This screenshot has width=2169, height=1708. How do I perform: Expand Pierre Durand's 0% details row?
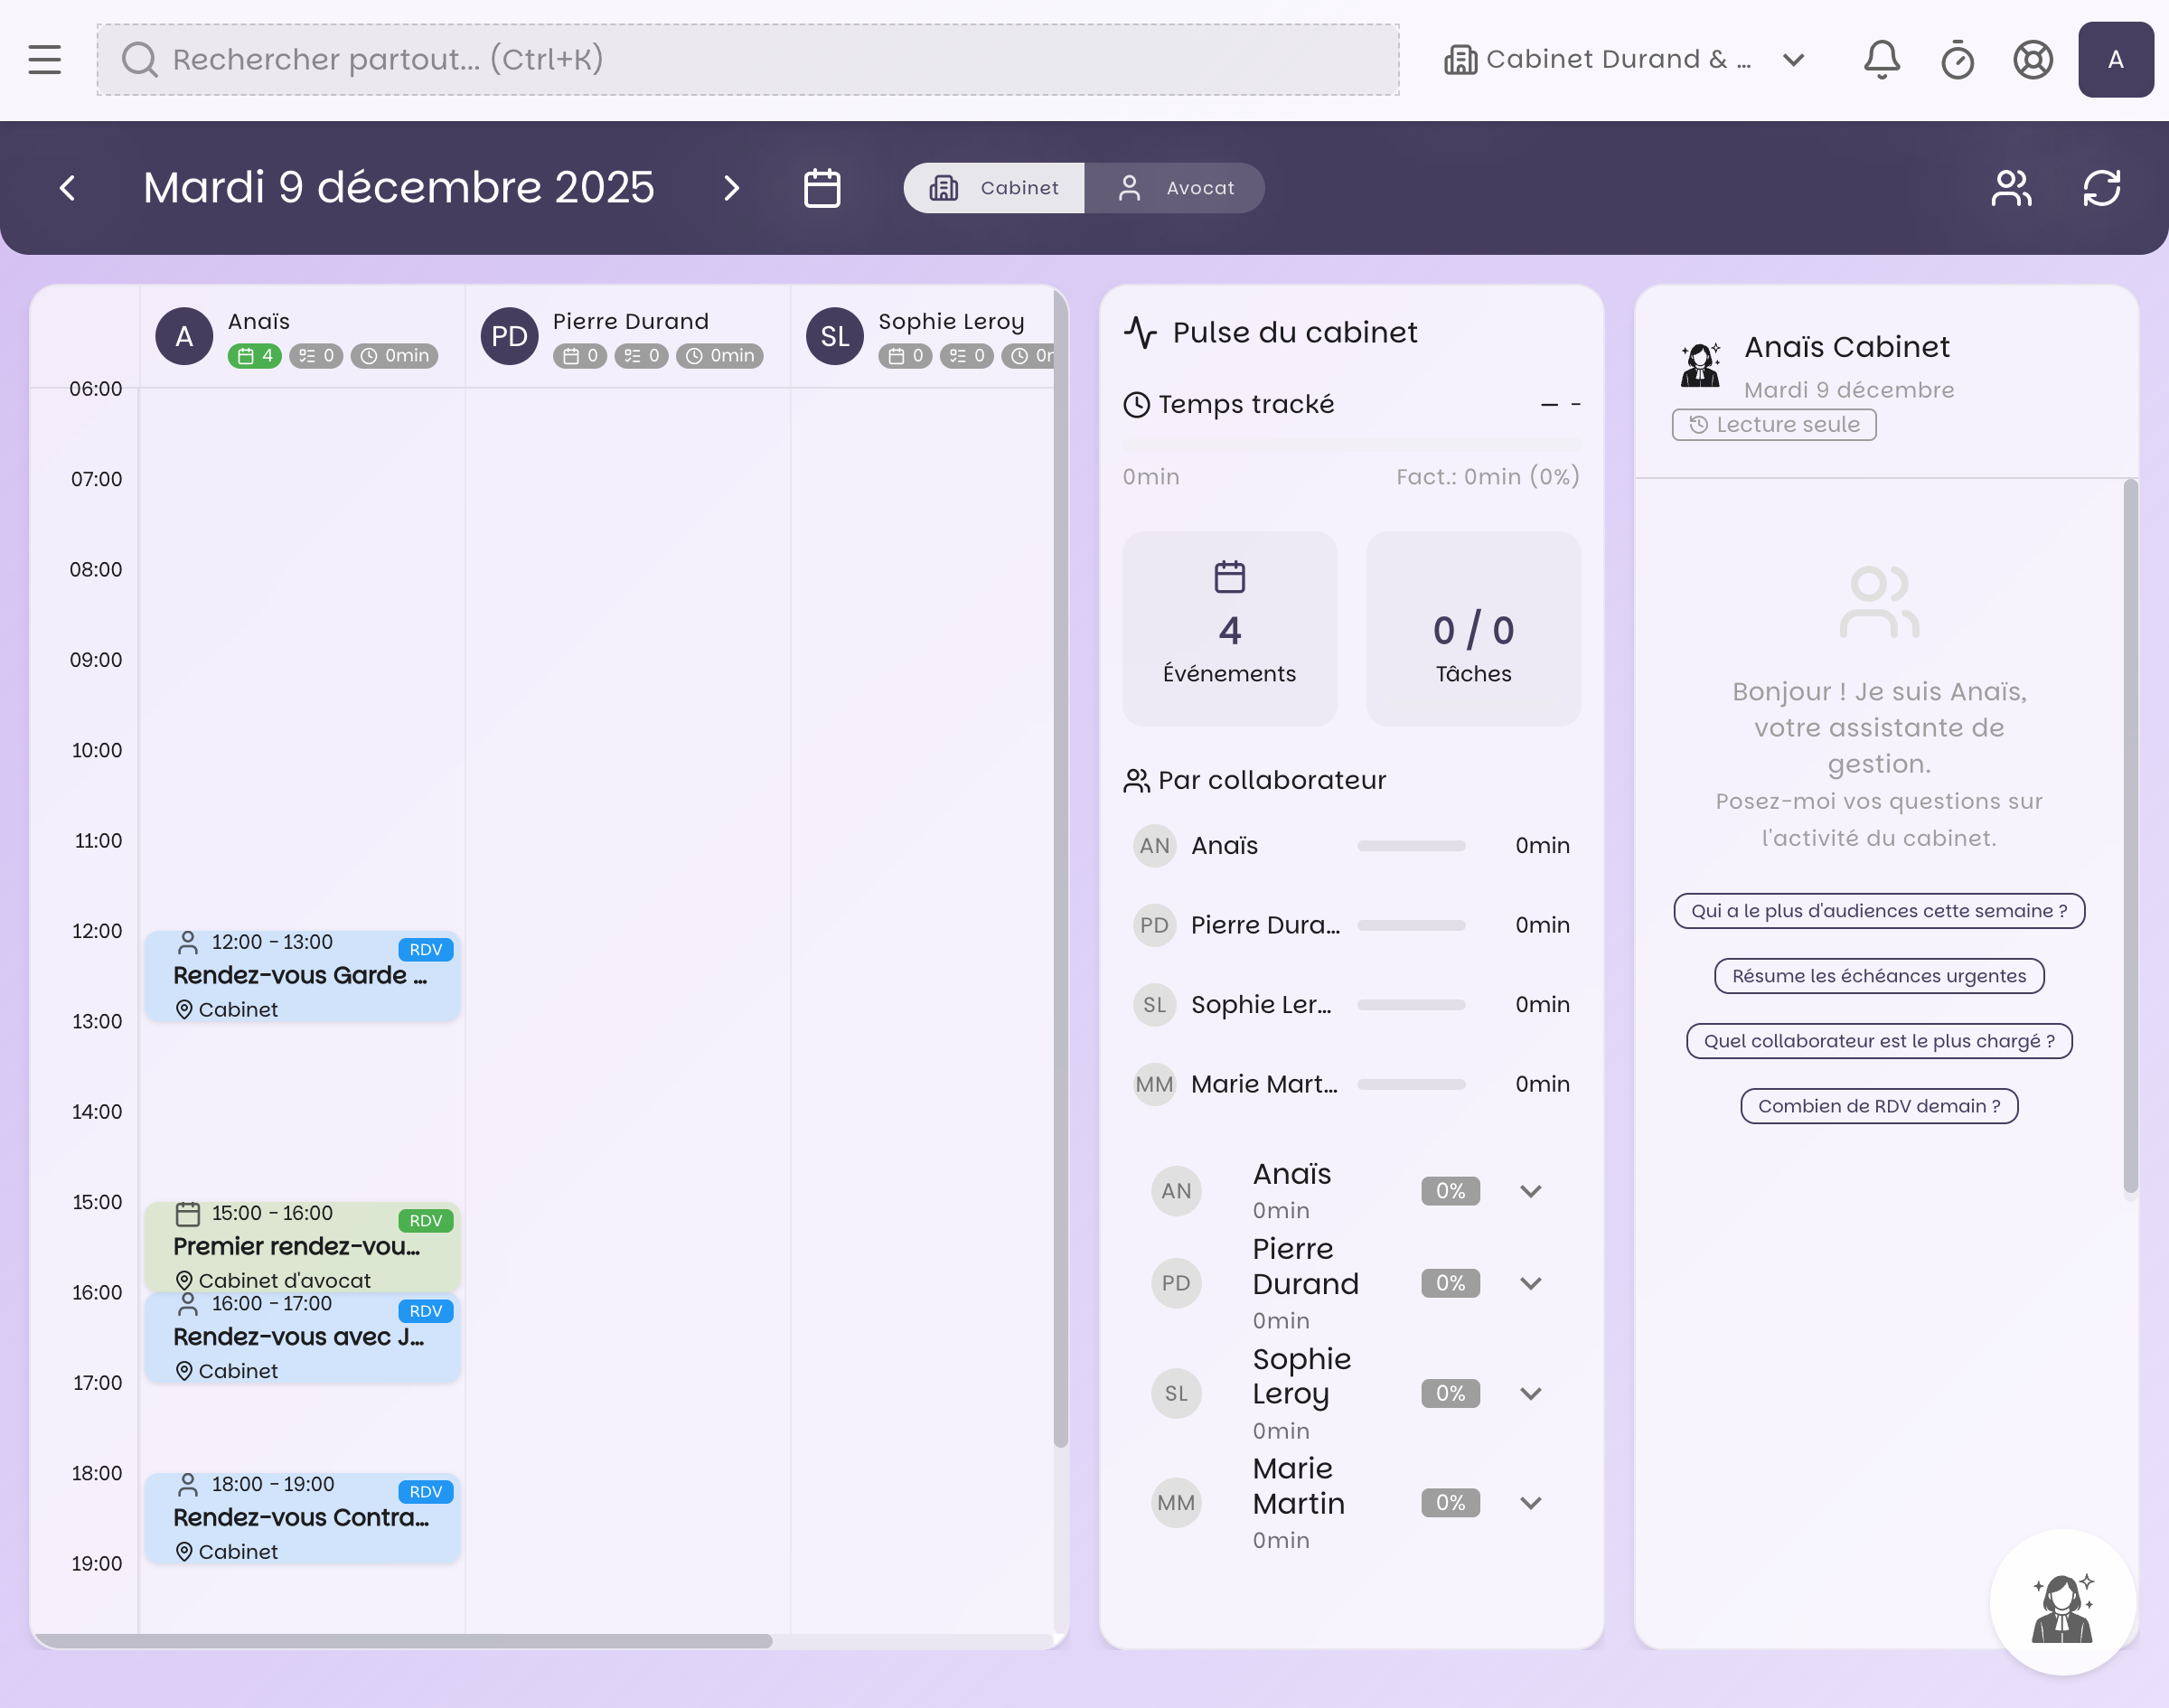(x=1530, y=1283)
